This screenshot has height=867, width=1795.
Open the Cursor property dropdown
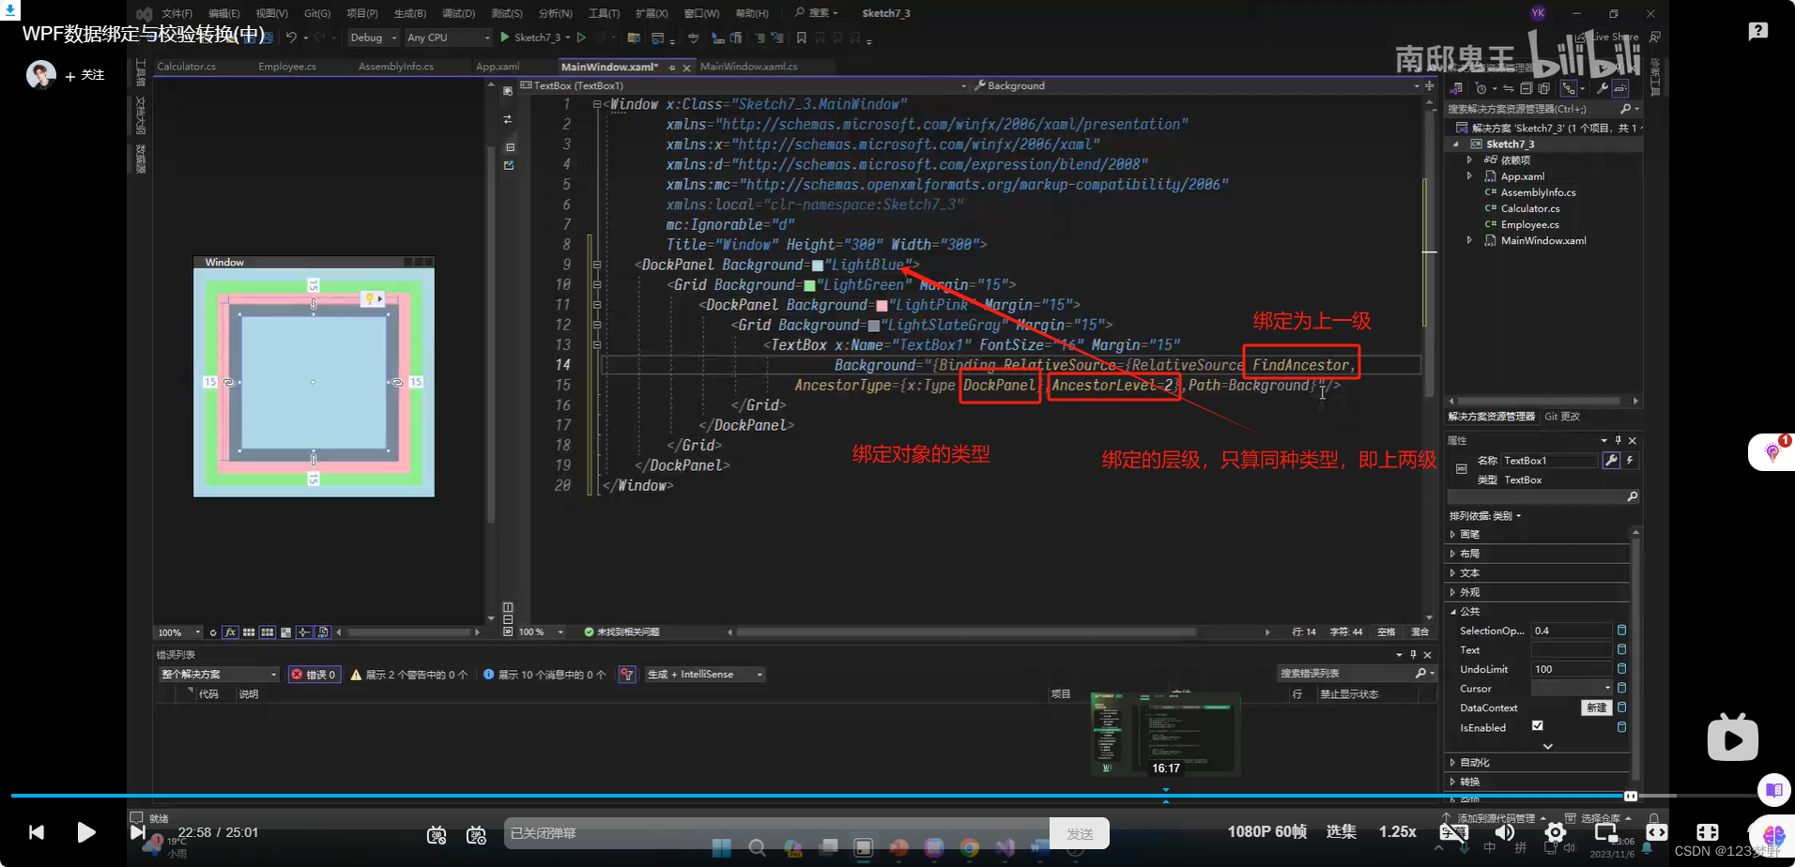click(1572, 688)
